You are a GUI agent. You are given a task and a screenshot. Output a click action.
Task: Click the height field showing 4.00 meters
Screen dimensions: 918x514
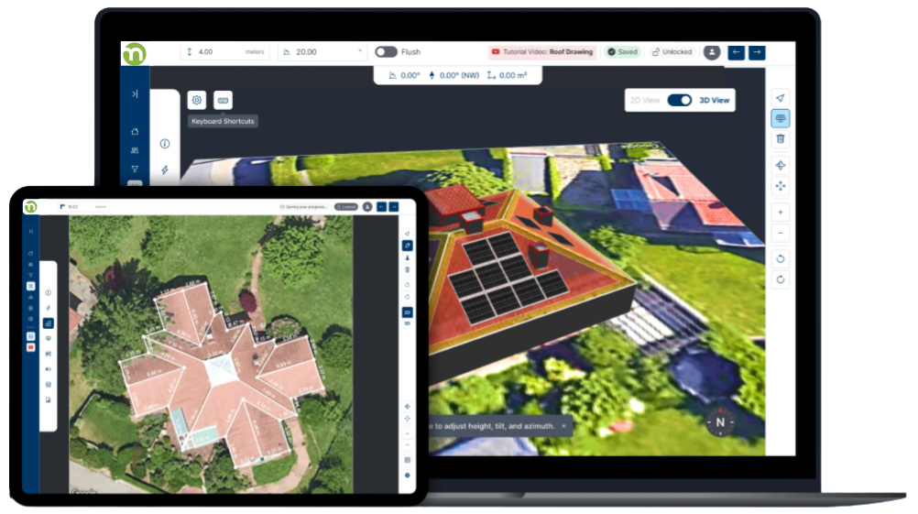pyautogui.click(x=224, y=52)
